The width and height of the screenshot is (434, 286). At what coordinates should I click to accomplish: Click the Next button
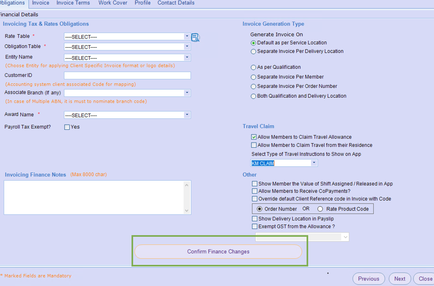(x=399, y=279)
